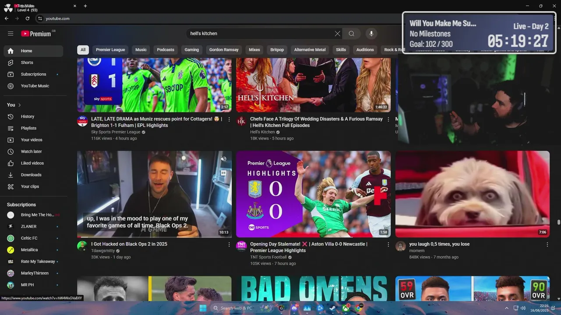
Task: Select the Premier League chip
Action: [x=110, y=50]
